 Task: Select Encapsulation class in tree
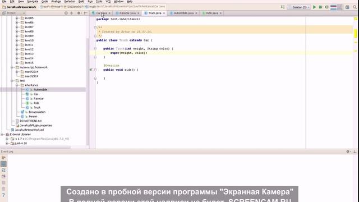[x=37, y=112]
